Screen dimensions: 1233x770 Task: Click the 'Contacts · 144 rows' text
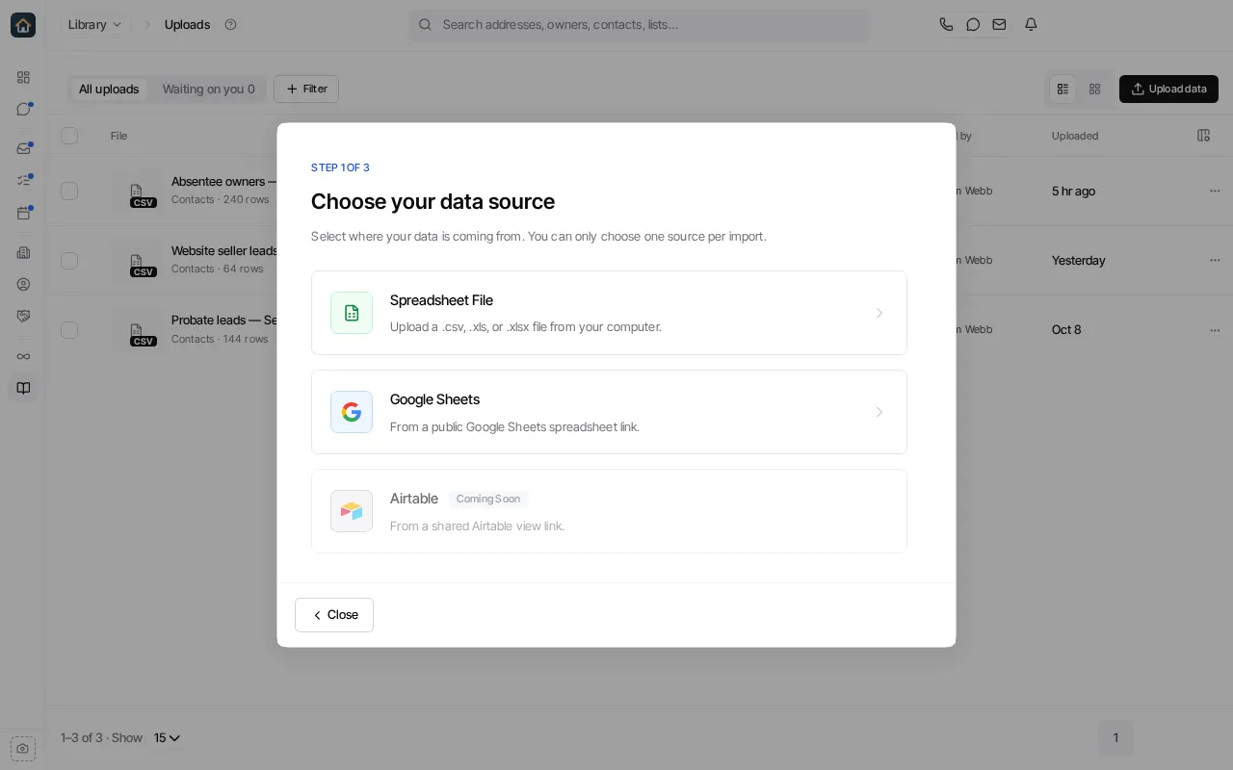220,339
